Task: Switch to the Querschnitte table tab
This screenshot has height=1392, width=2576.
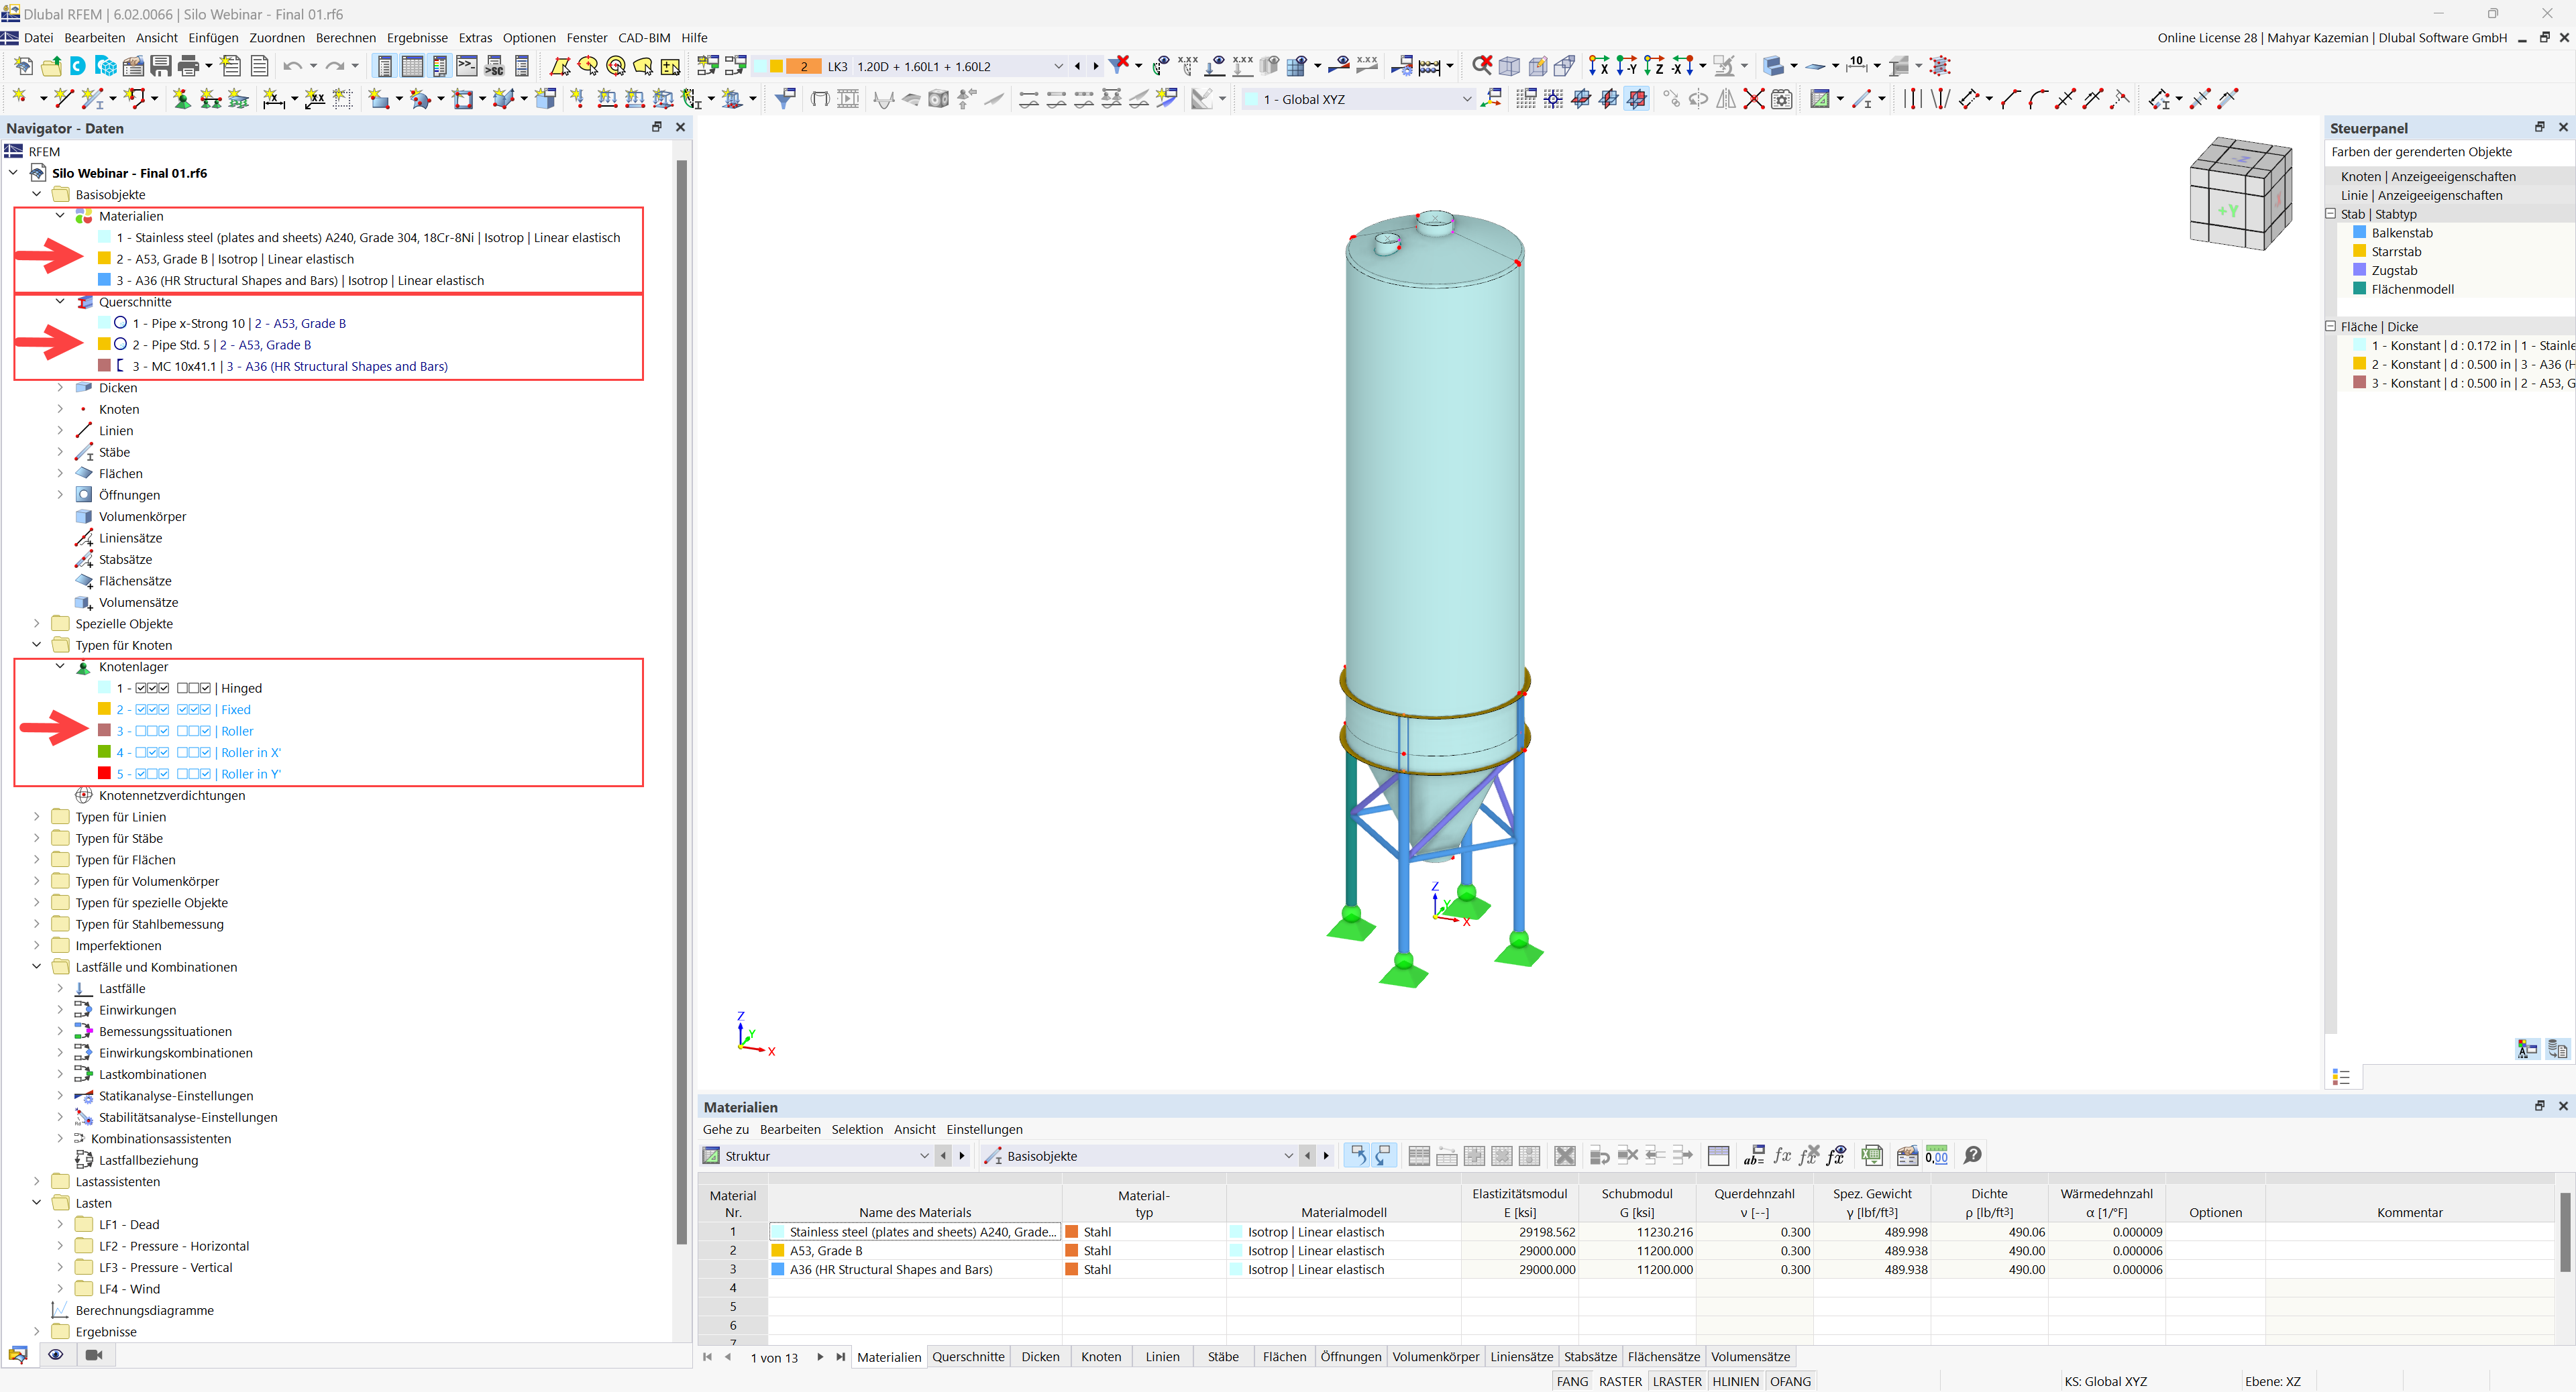Action: (968, 1356)
